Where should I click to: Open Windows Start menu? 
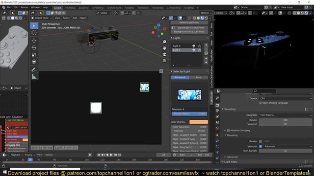5,173
